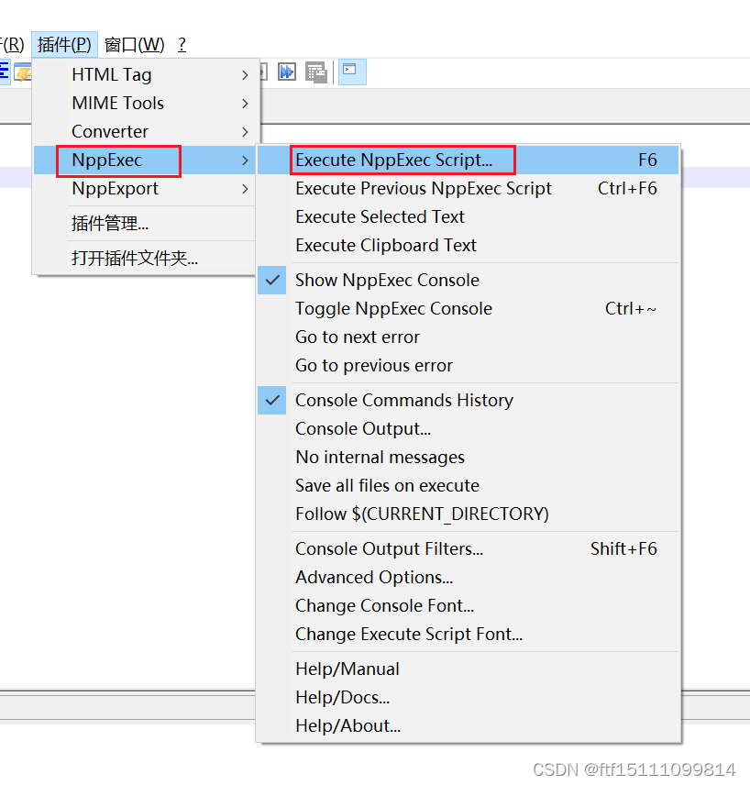The height and width of the screenshot is (785, 750).
Task: Open Advanced Options...
Action: tap(468, 578)
